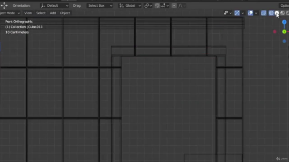Viewport: 289px width, 162px height.
Task: Click the red negative X axis gizmo dot
Action: click(275, 32)
